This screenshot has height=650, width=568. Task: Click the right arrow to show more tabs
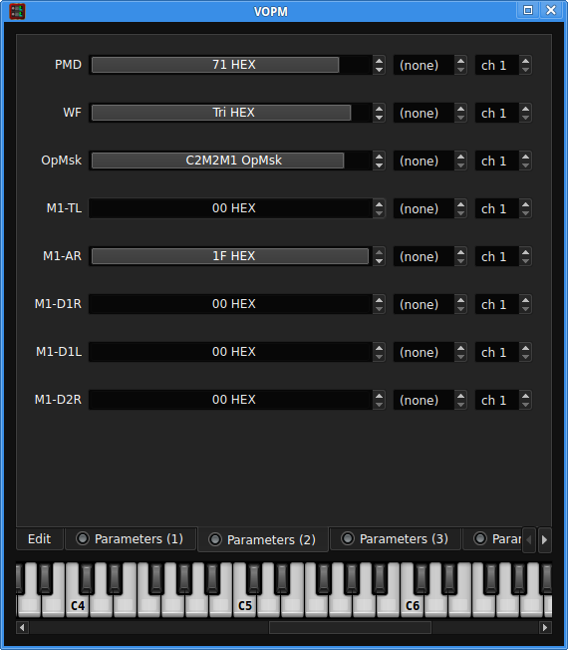pos(545,539)
